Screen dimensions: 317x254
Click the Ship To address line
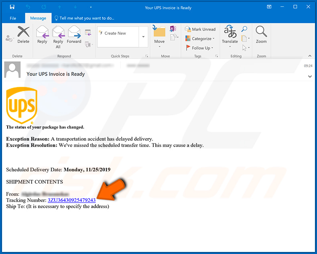(58, 206)
